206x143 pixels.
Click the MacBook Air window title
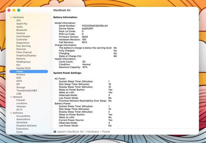click(x=62, y=10)
